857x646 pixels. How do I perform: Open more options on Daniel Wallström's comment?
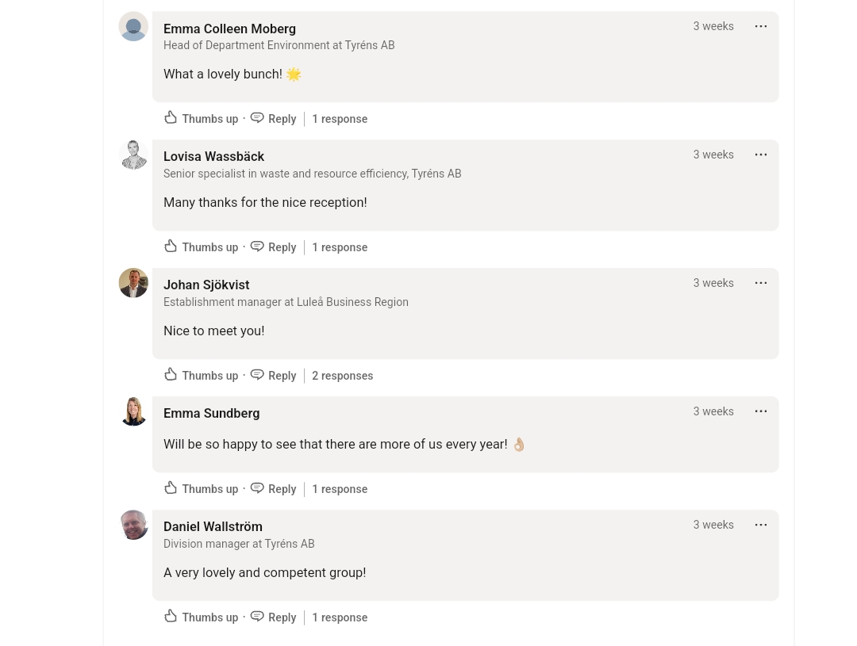[760, 525]
